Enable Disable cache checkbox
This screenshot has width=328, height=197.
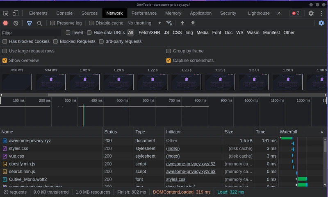pos(91,23)
